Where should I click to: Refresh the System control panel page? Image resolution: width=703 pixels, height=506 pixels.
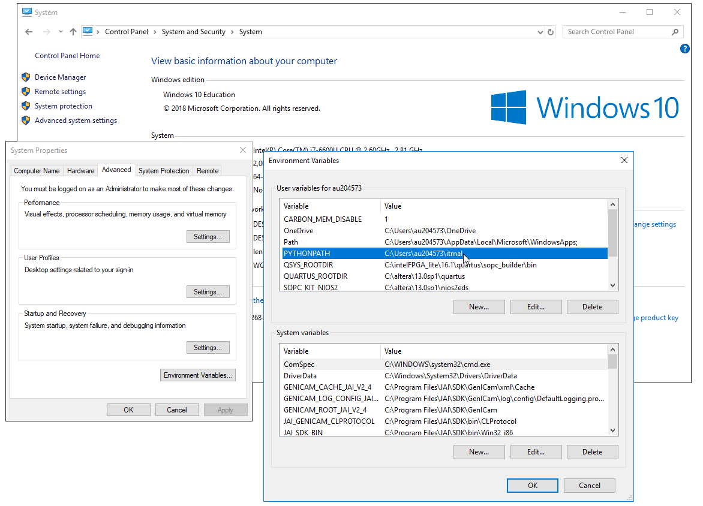(x=551, y=32)
